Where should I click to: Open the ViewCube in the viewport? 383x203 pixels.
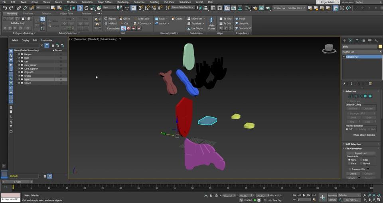329,49
